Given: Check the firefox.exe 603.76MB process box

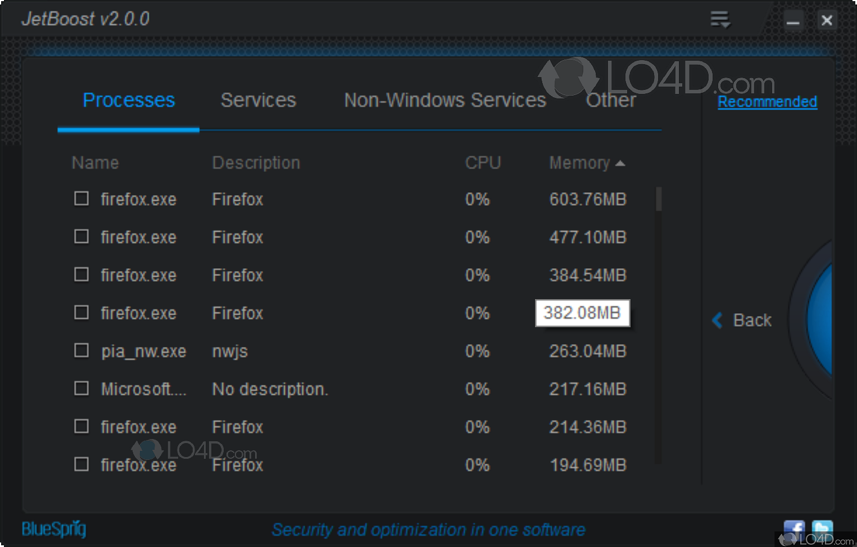Looking at the screenshot, I should (81, 198).
